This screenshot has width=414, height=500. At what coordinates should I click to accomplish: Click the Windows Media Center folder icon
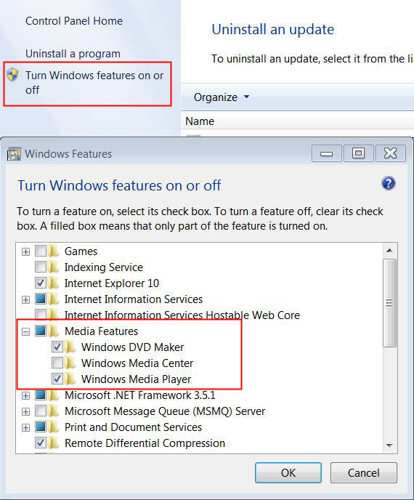[x=70, y=363]
